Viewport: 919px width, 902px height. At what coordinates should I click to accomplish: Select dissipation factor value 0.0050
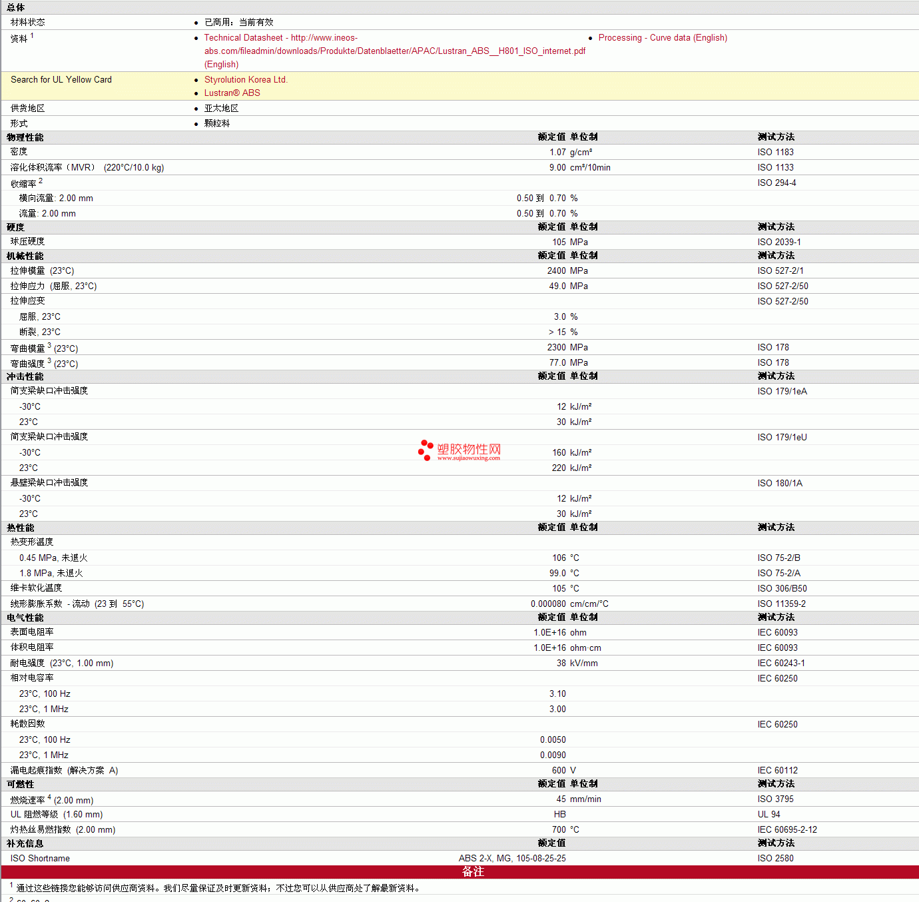point(553,739)
